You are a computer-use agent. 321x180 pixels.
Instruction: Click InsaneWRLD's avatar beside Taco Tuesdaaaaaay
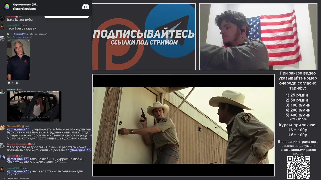(2, 27)
